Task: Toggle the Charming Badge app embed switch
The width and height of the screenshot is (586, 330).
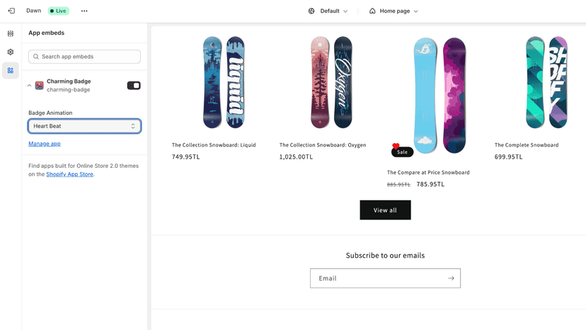Action: pos(134,86)
